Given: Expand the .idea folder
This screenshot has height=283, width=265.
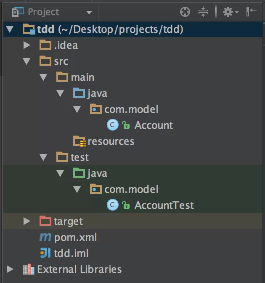Looking at the screenshot, I should click(x=26, y=45).
